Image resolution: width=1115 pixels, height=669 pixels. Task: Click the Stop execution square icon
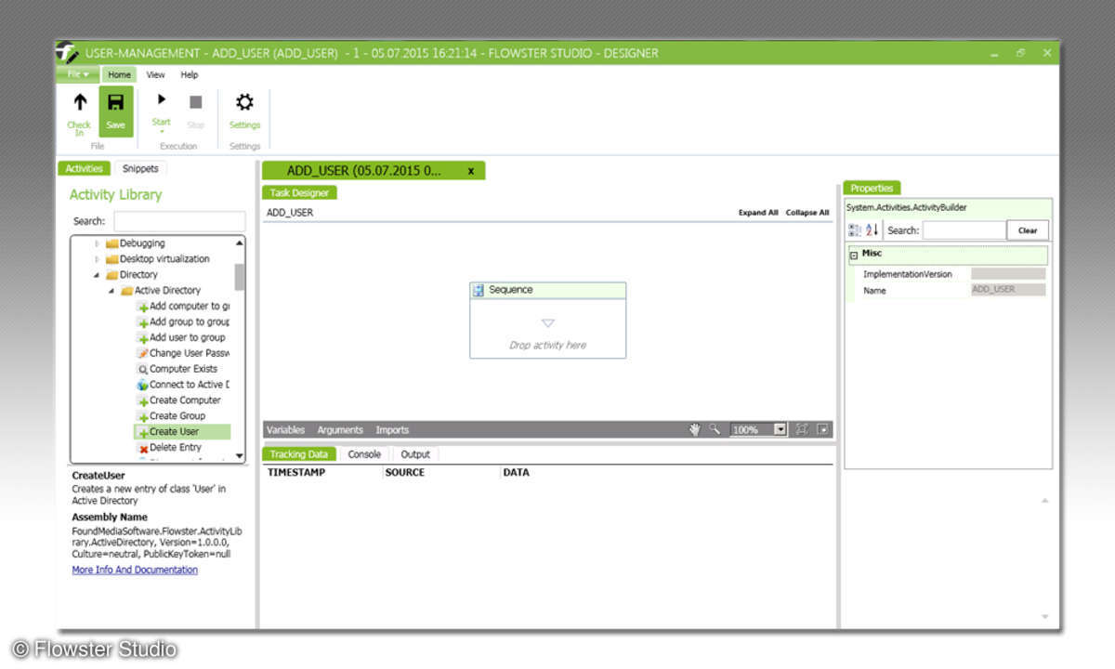[x=196, y=102]
